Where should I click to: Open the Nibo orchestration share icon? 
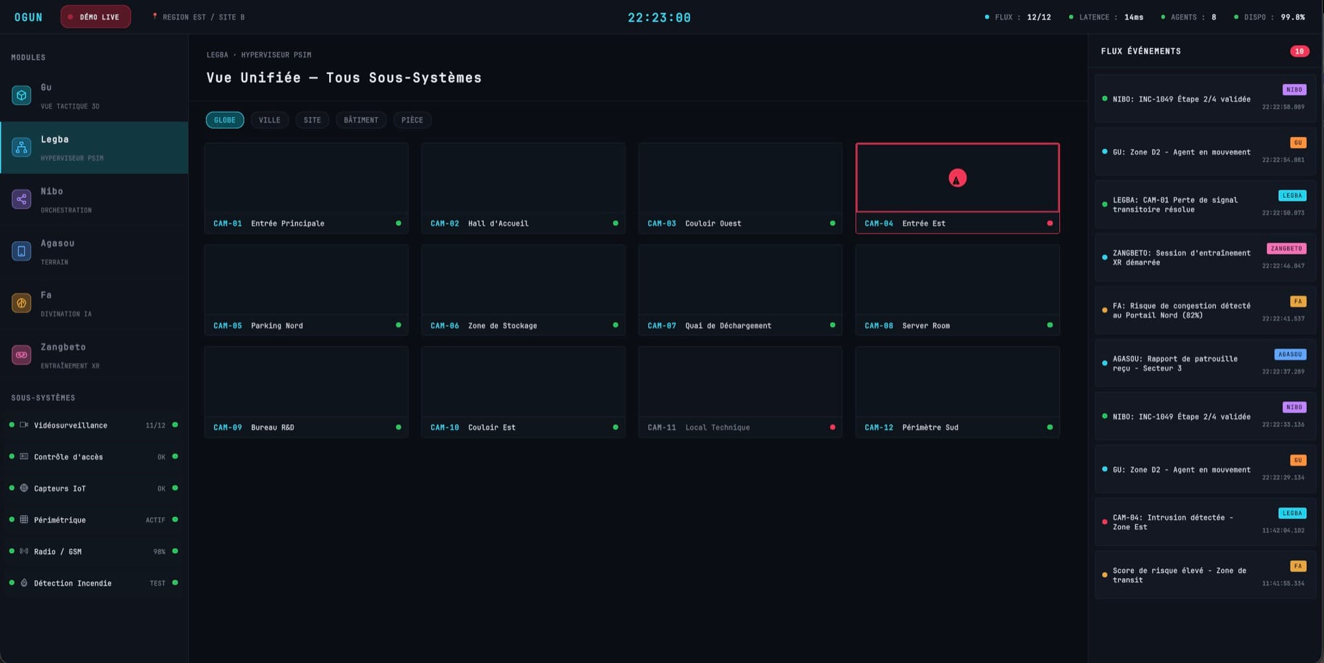[21, 199]
